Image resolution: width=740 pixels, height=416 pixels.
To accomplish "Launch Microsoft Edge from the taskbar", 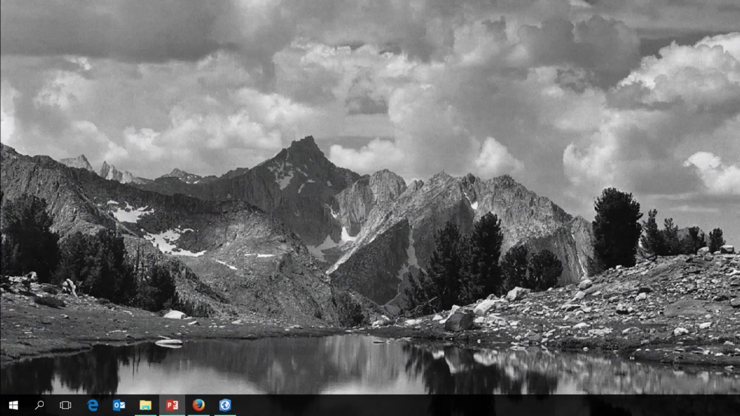I will click(x=92, y=405).
